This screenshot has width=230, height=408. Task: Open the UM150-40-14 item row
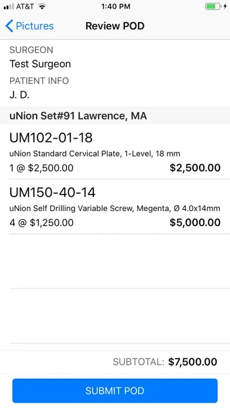(115, 206)
